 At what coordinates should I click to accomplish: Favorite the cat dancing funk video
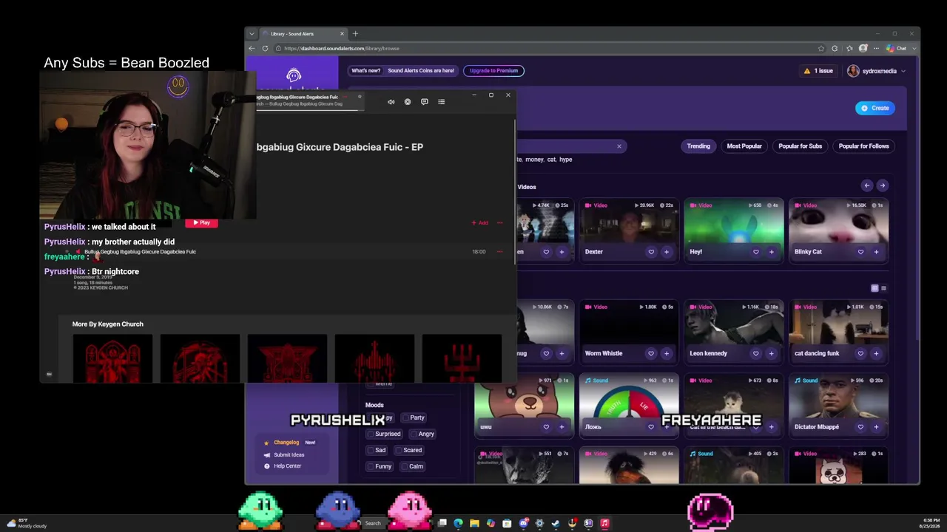[x=860, y=353]
